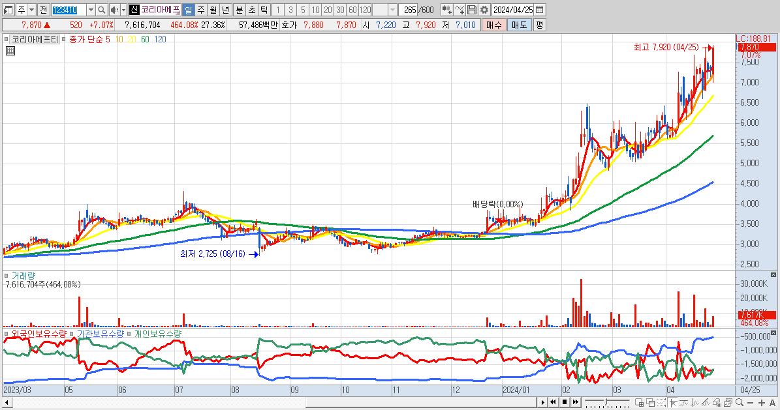This screenshot has width=780, height=410.
Task: Click the zigzag line chart tool icon
Action: point(694,403)
